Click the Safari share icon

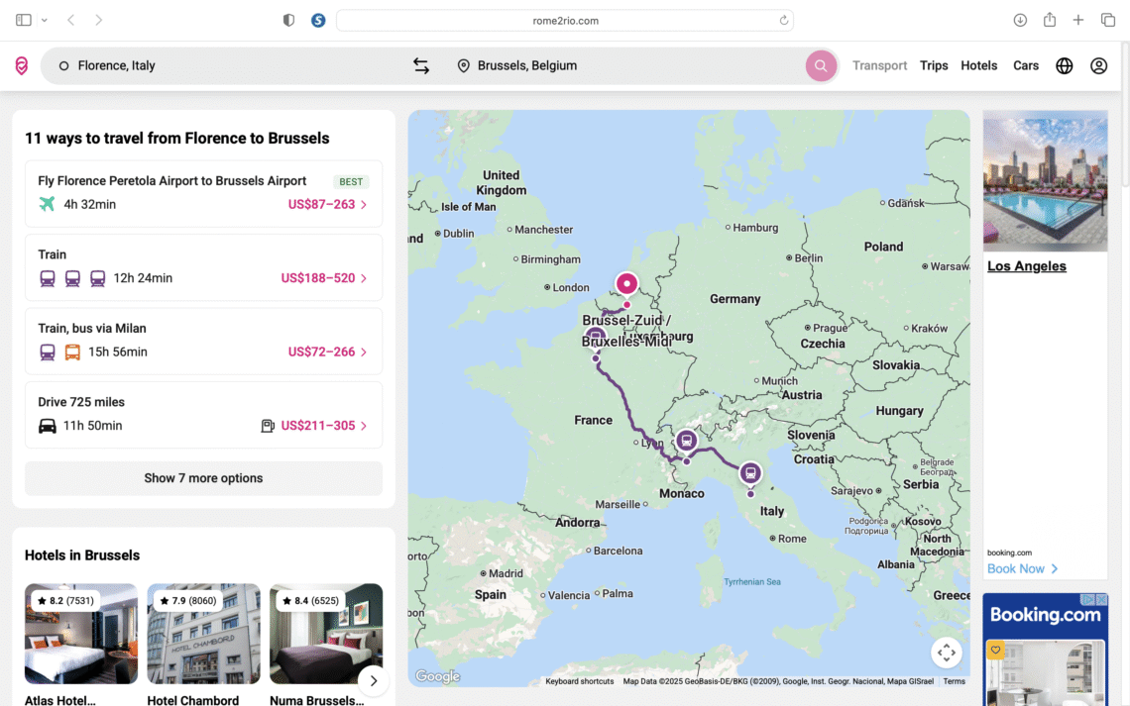tap(1050, 20)
